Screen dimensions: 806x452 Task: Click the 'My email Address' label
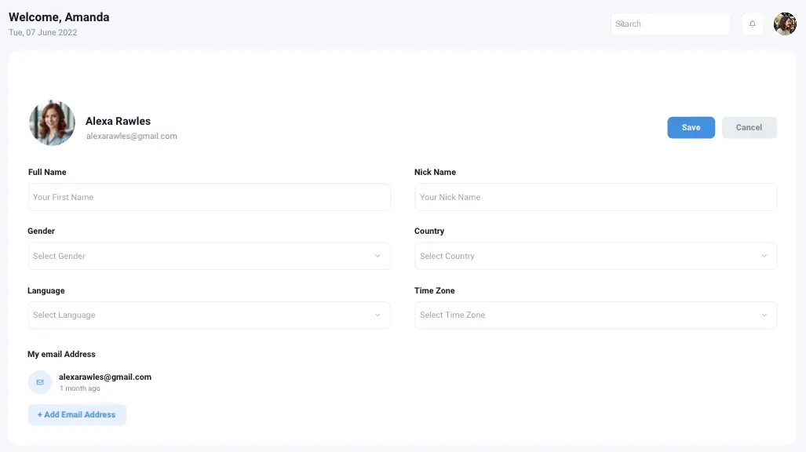tap(61, 354)
